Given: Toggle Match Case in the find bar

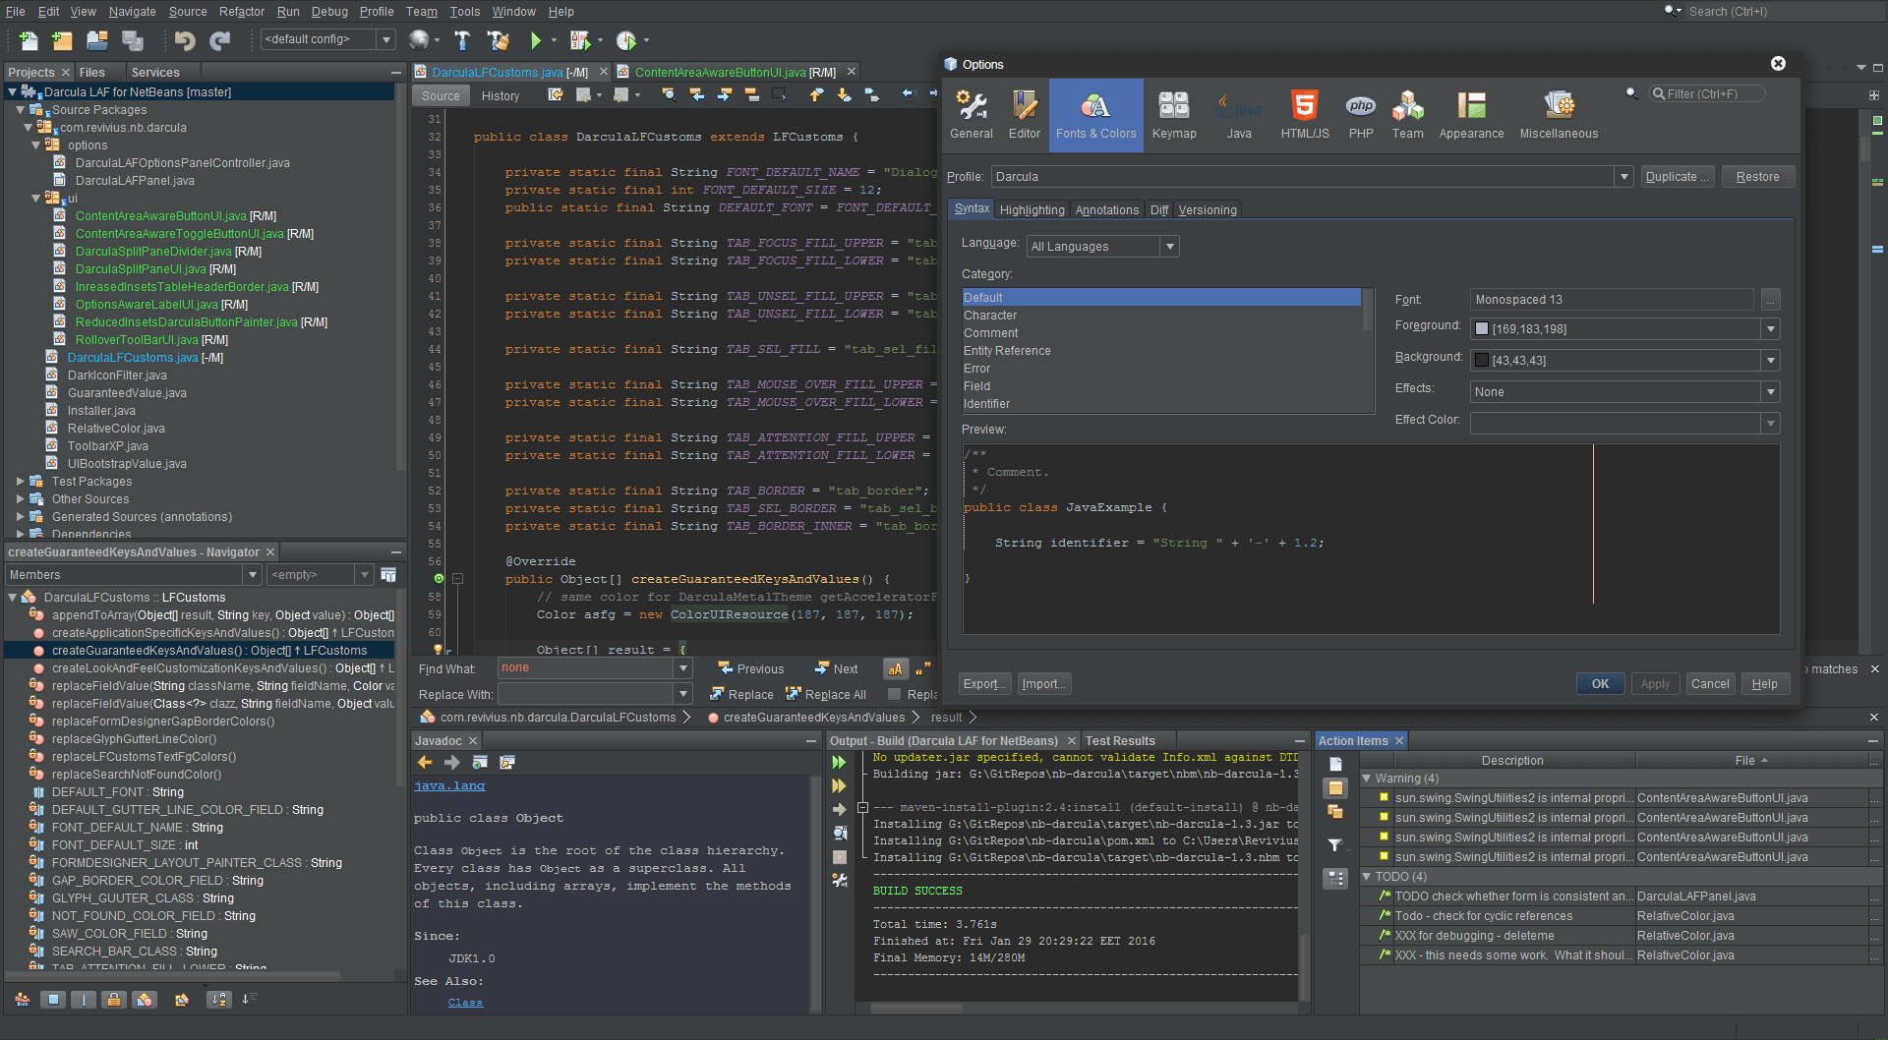Looking at the screenshot, I should click(x=895, y=668).
